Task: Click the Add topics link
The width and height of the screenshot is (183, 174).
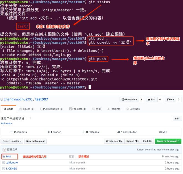Action: tap(6, 123)
